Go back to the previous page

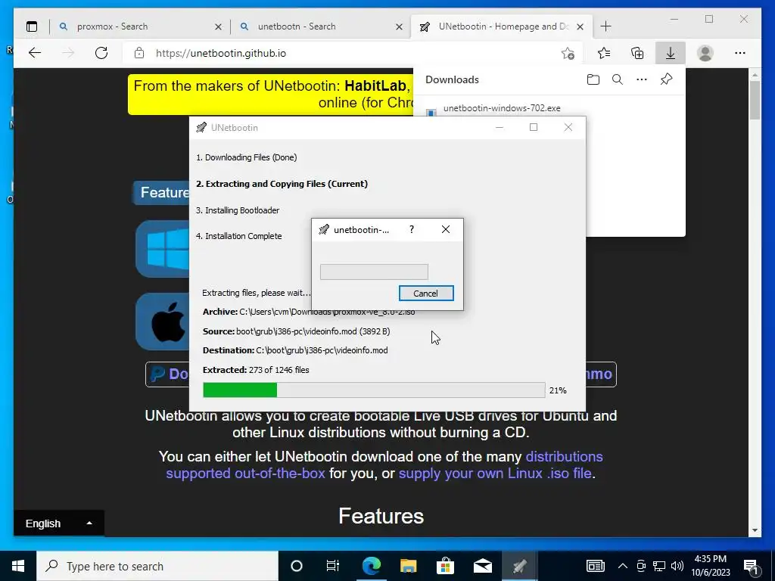(35, 53)
